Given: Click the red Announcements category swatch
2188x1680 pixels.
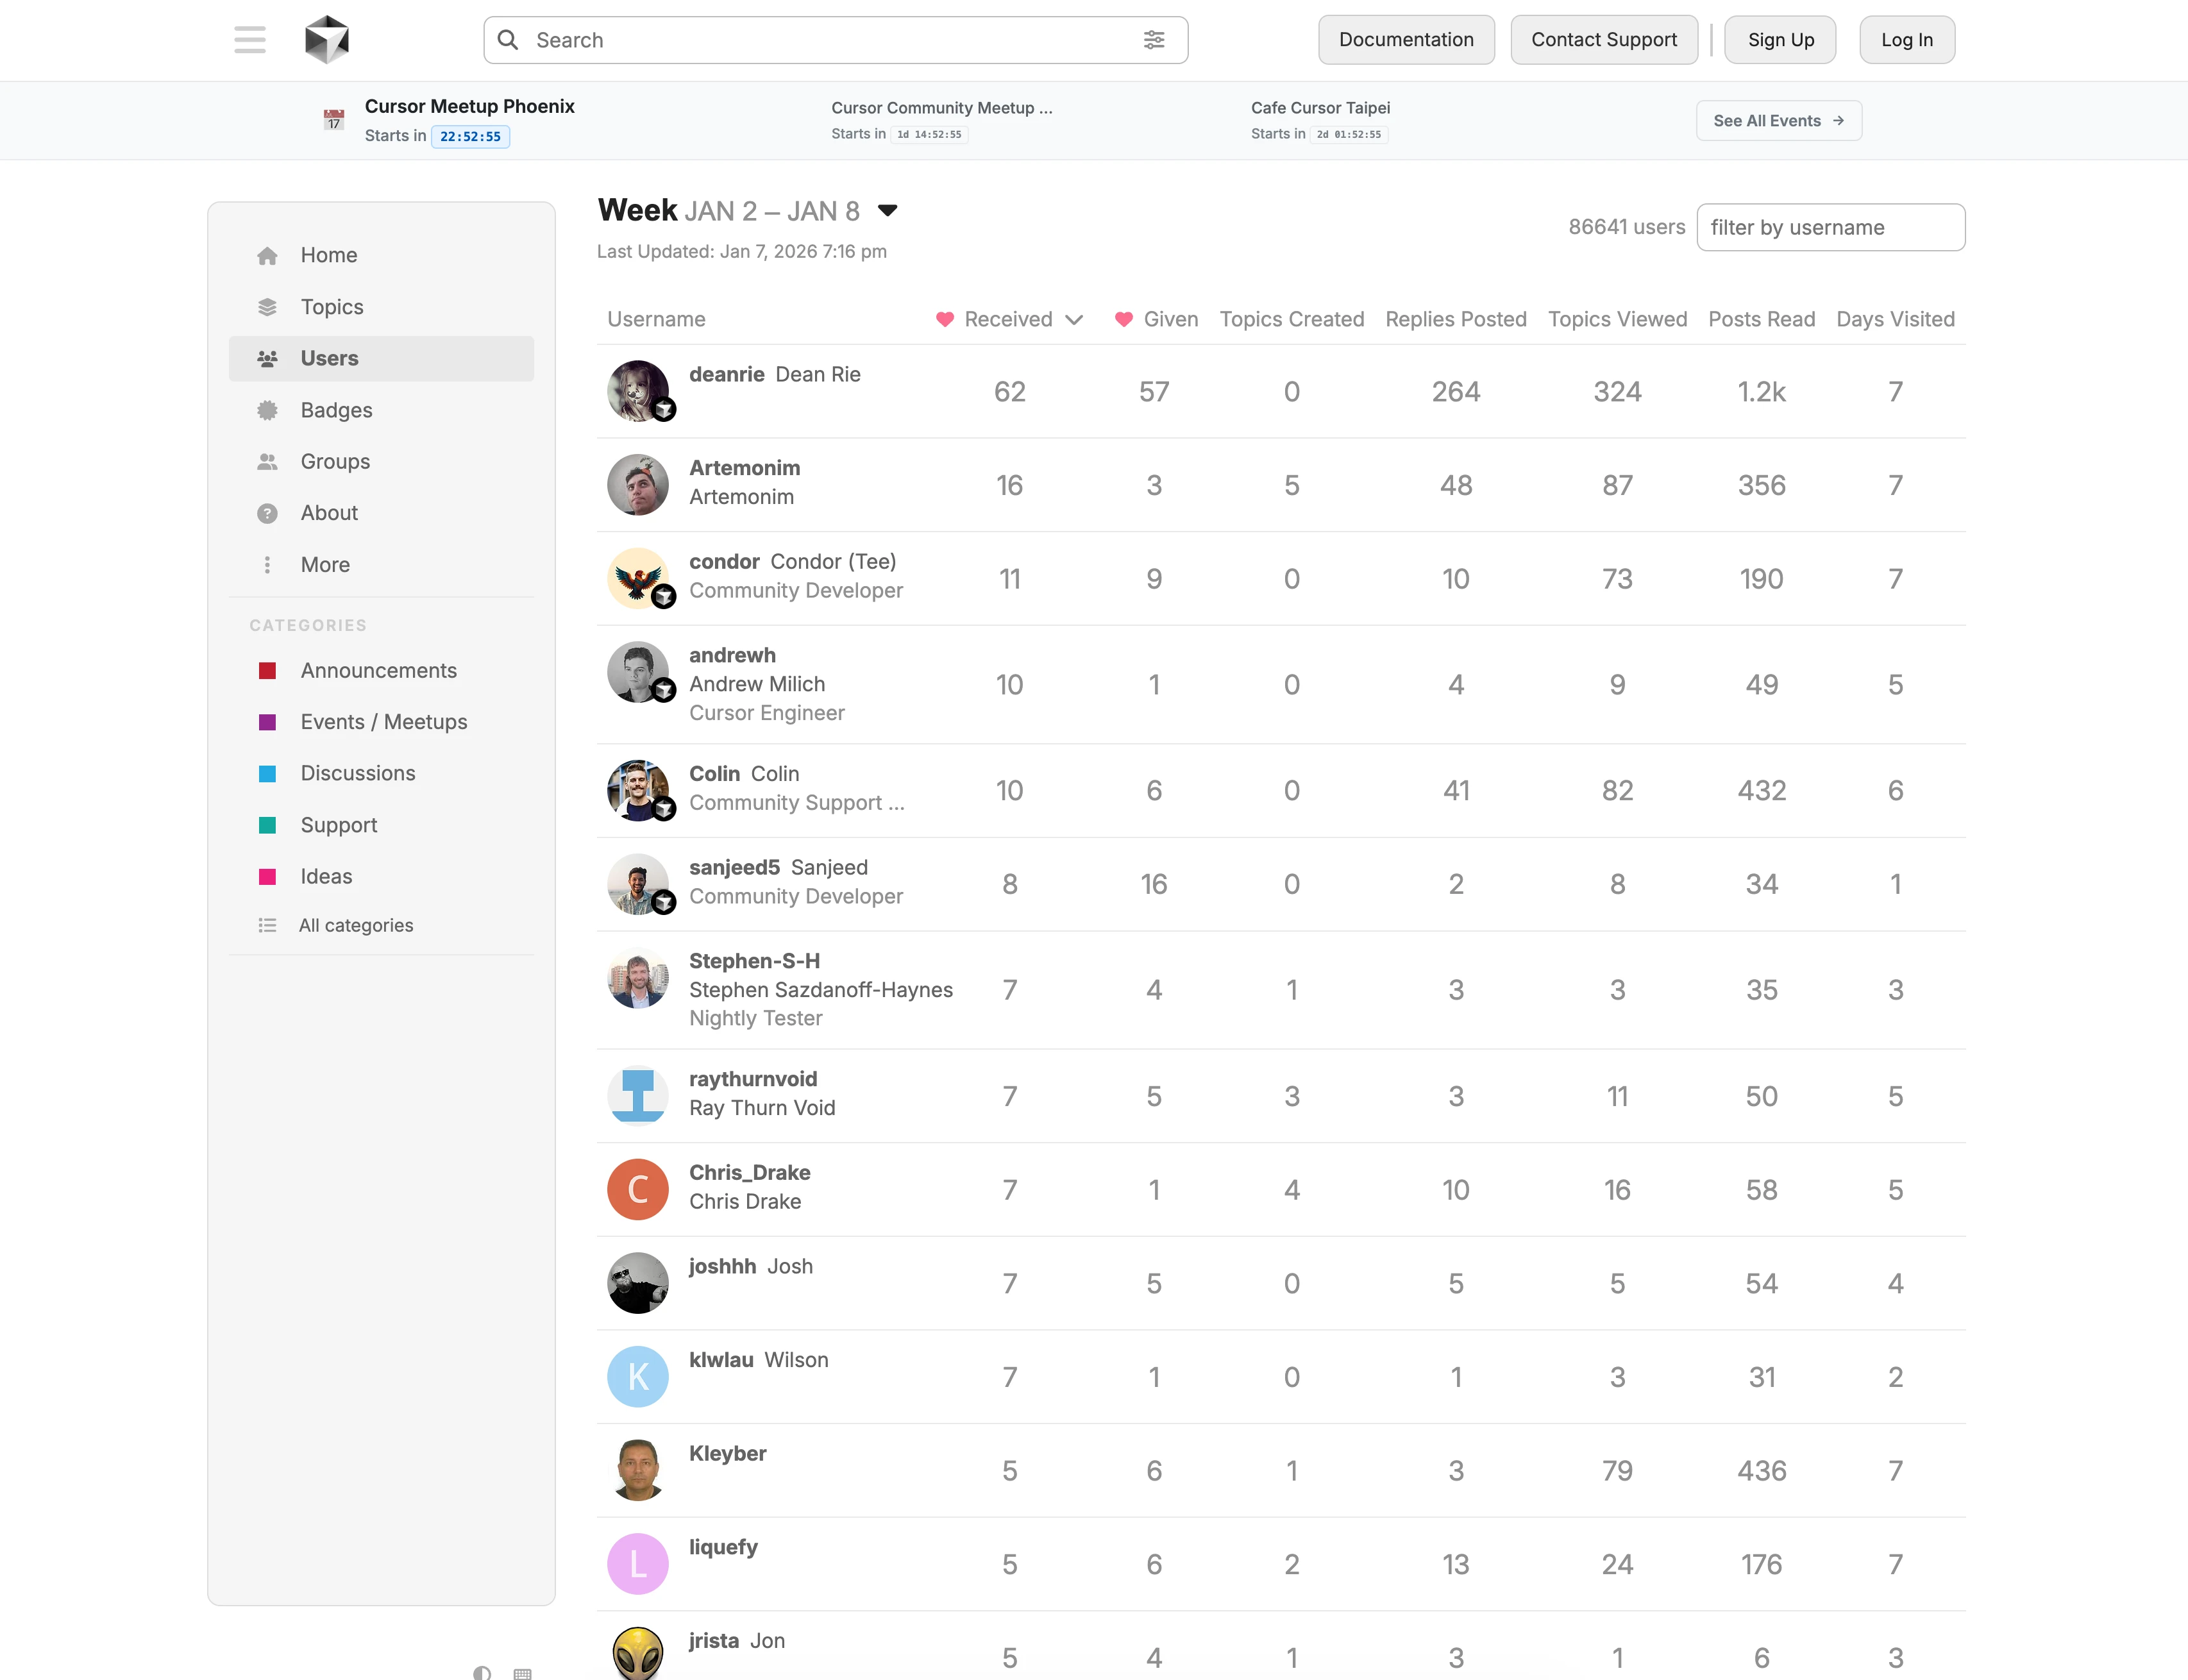Looking at the screenshot, I should 267,671.
